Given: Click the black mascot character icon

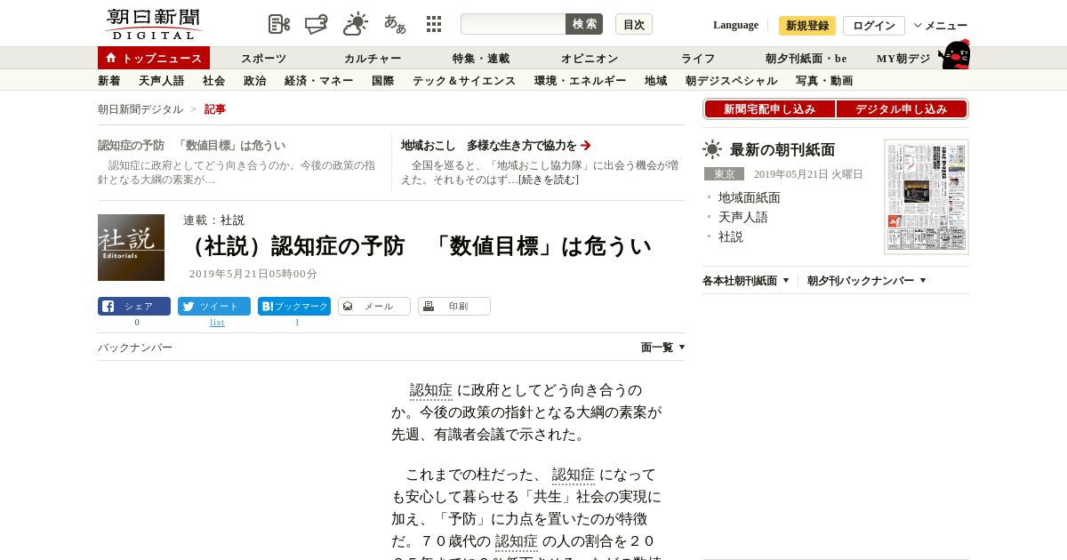Looking at the screenshot, I should [954, 54].
